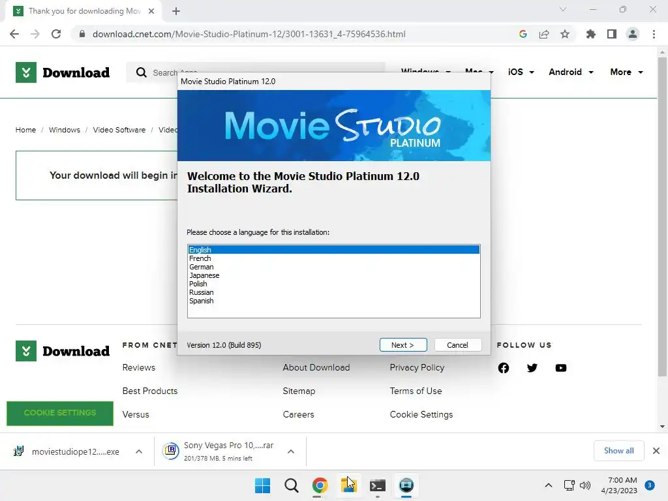Open About Download link
The image size is (668, 501).
pos(316,367)
